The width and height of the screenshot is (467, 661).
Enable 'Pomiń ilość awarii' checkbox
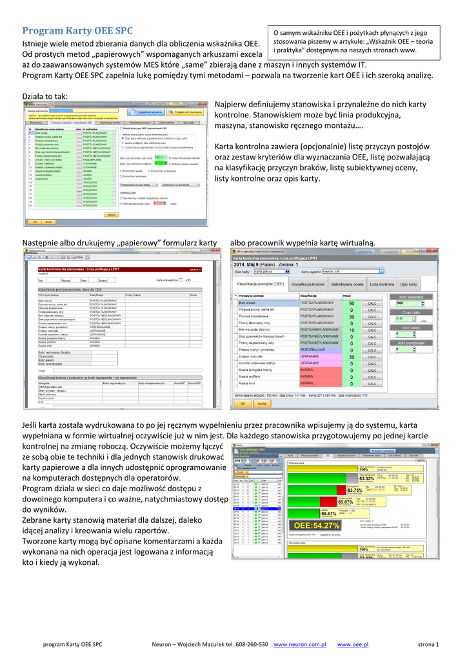pyautogui.click(x=123, y=171)
